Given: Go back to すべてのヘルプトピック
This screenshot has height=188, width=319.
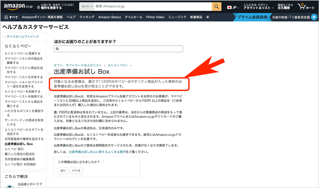Looking at the screenshot, I should point(22,37).
